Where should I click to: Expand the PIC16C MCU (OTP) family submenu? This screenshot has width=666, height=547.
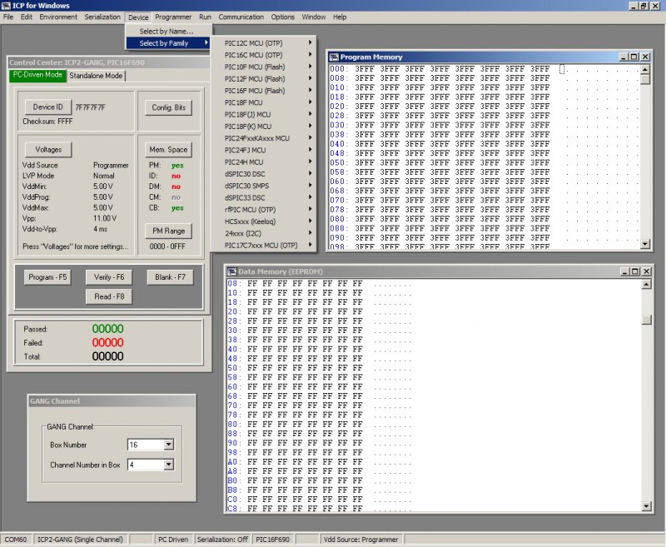263,55
